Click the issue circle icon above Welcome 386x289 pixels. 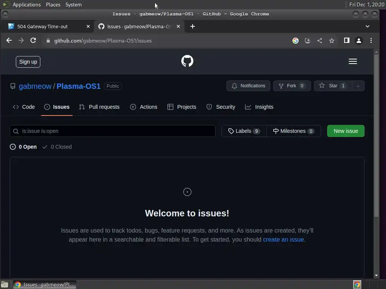[187, 192]
